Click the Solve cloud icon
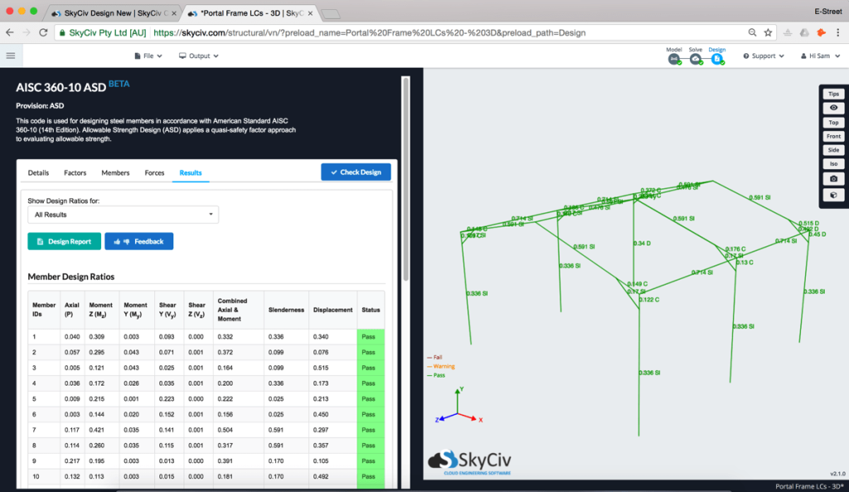The image size is (849, 492). (696, 57)
